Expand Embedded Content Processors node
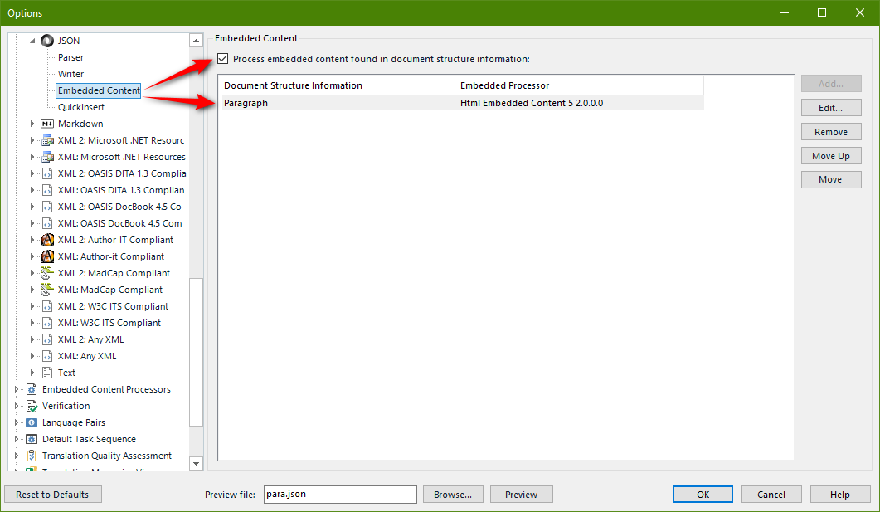Image resolution: width=880 pixels, height=512 pixels. point(17,390)
